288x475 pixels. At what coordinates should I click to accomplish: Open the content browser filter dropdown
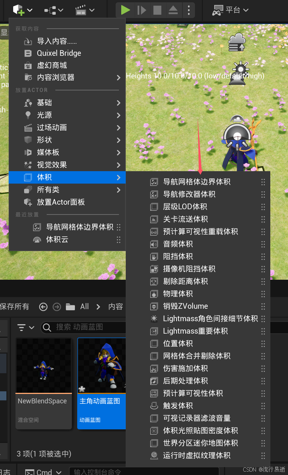(26, 327)
